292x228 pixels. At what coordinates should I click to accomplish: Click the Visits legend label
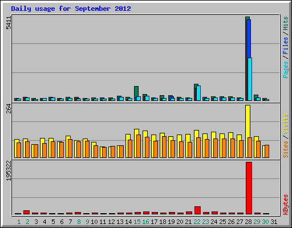click(285, 124)
